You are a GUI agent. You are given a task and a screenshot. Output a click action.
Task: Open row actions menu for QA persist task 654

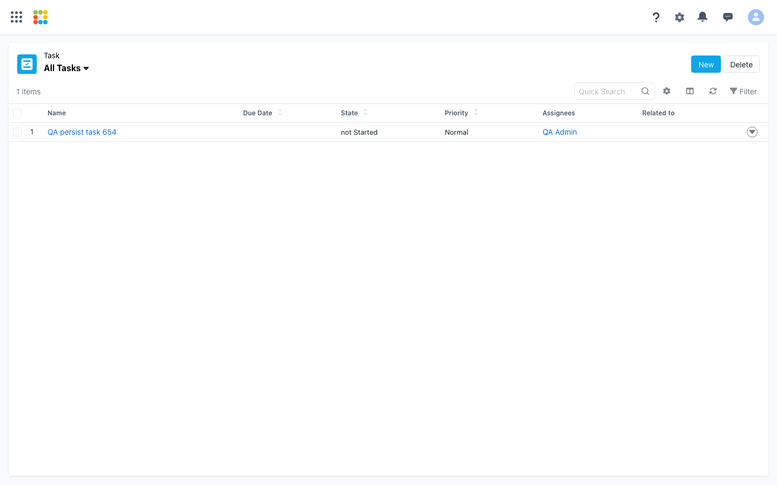coord(752,132)
